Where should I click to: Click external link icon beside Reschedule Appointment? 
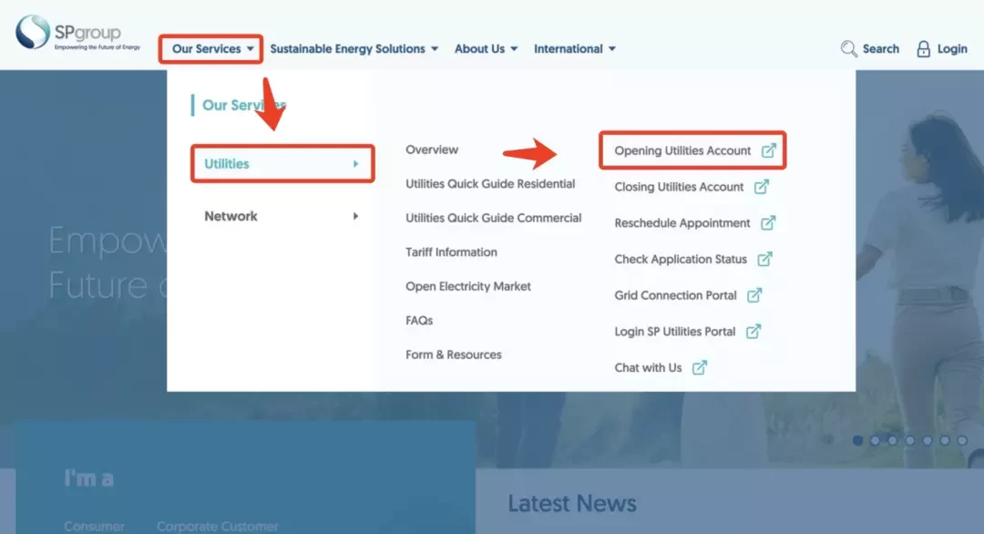pyautogui.click(x=768, y=222)
